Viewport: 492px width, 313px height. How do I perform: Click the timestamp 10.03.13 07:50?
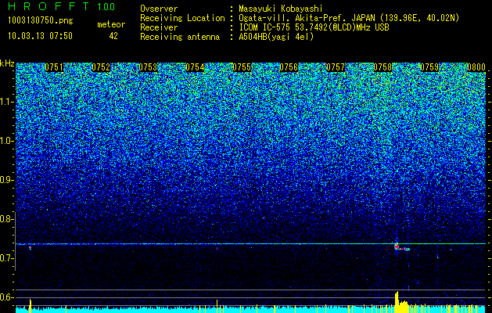click(40, 36)
